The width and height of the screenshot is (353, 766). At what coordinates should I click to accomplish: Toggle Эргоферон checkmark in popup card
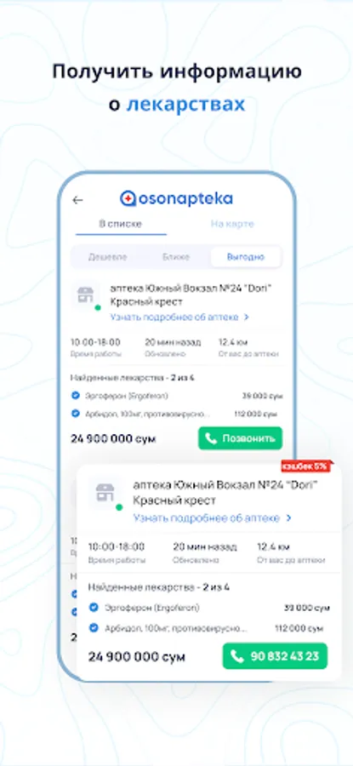pyautogui.click(x=94, y=608)
